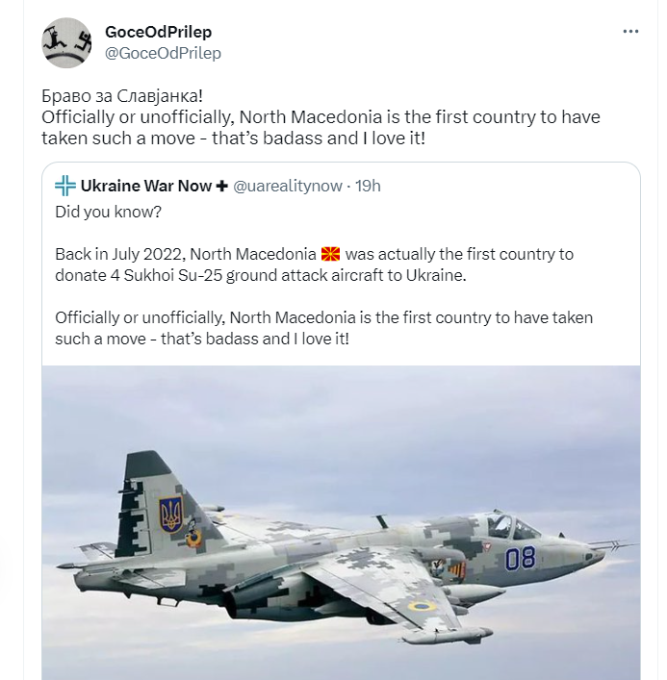This screenshot has height=680, width=667.
Task: Click the North Macedonia flag emoji
Action: [331, 254]
